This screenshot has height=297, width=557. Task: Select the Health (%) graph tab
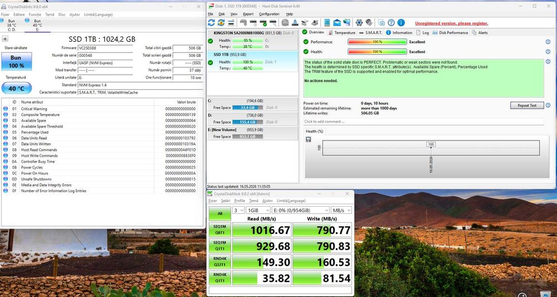click(315, 132)
